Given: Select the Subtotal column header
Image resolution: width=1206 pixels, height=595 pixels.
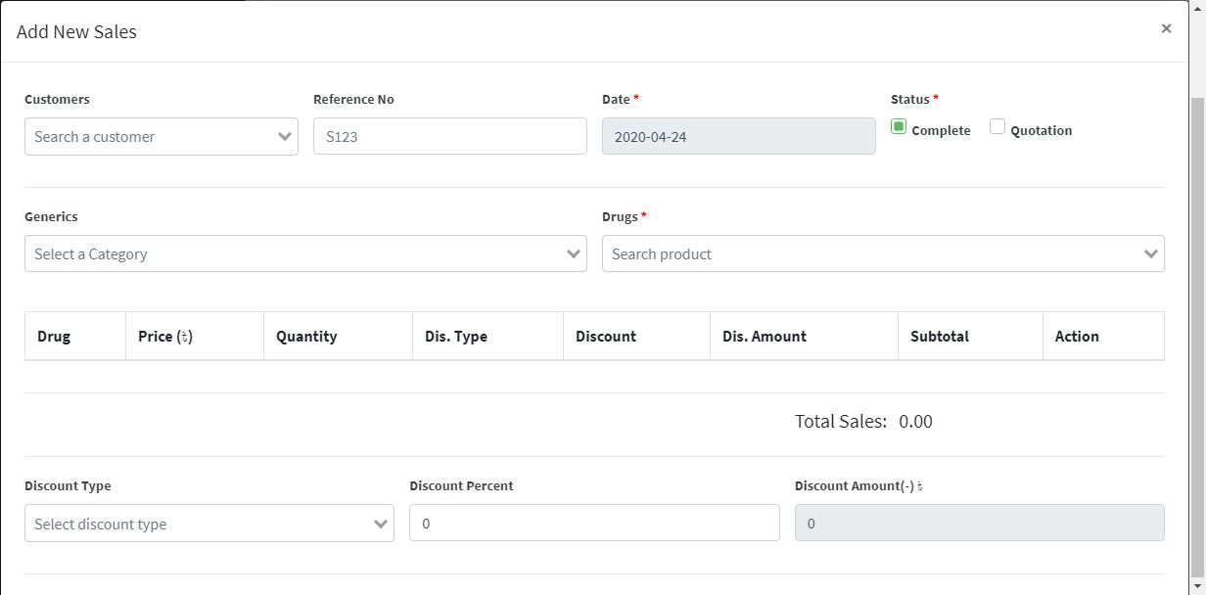Looking at the screenshot, I should tap(940, 337).
